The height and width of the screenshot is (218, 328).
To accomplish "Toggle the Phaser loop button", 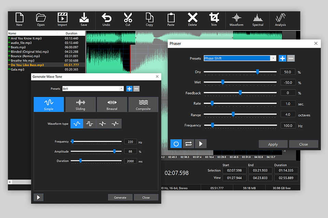I will 188,144.
